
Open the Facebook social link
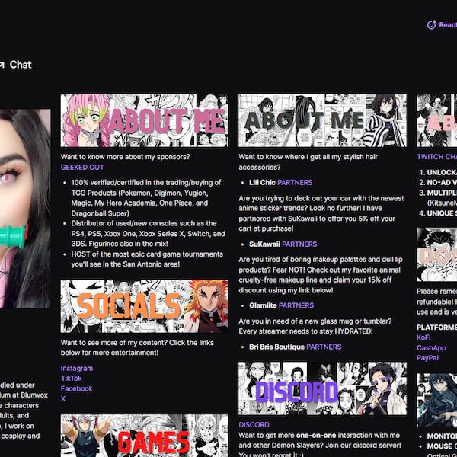(x=76, y=388)
